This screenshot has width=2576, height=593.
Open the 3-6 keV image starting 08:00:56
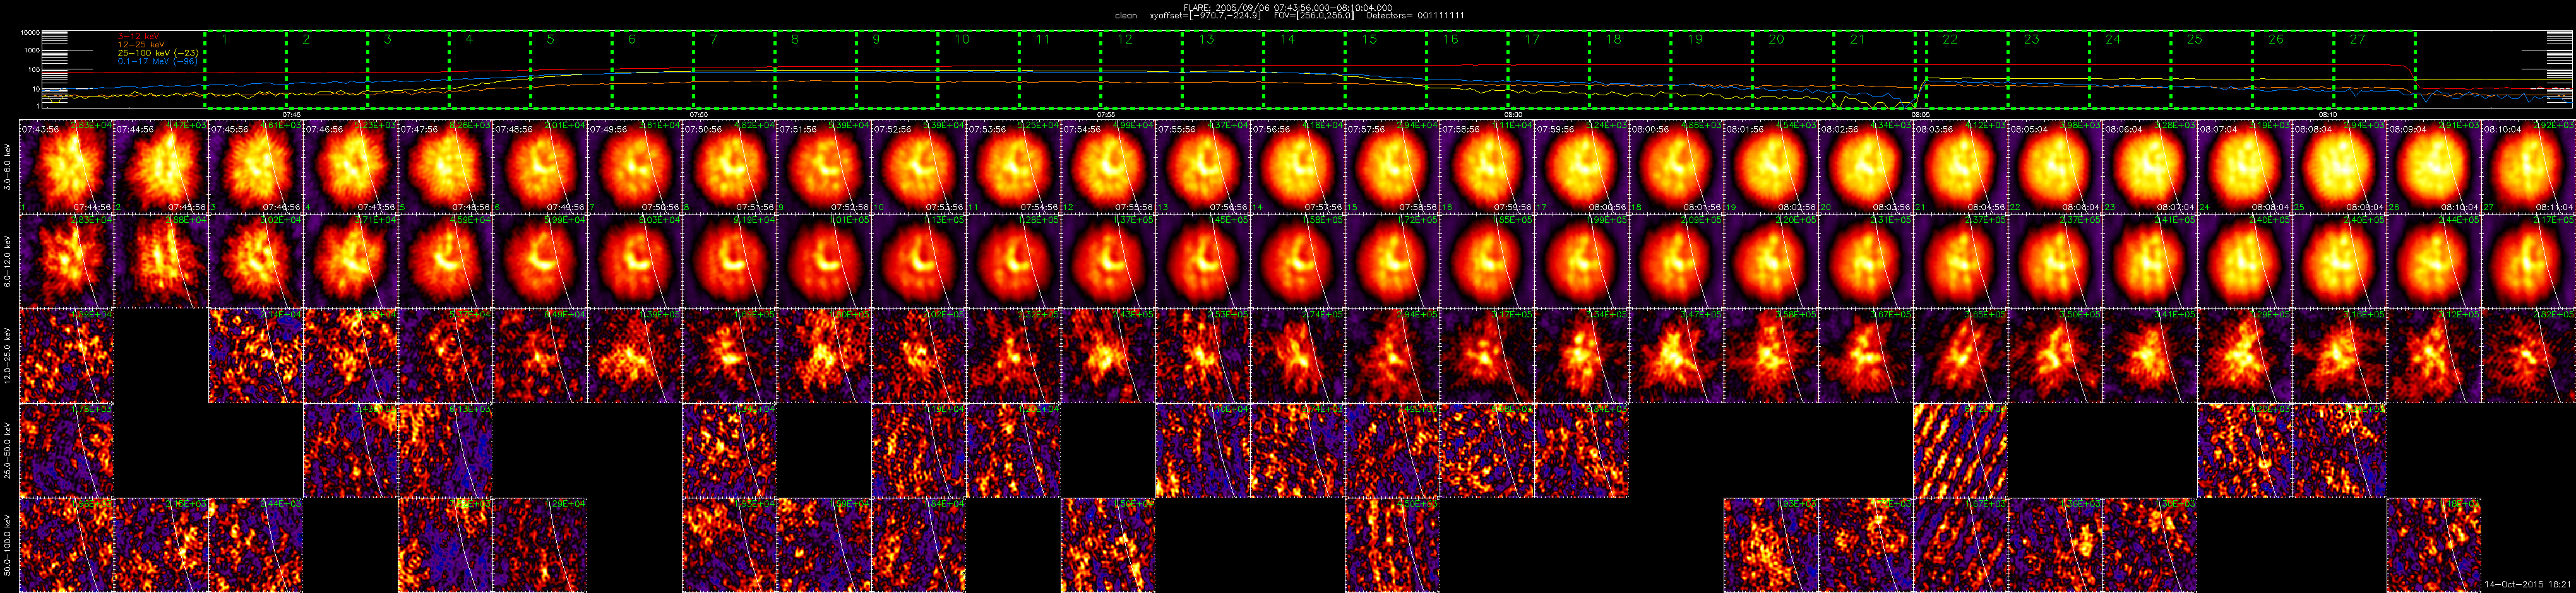[1676, 168]
